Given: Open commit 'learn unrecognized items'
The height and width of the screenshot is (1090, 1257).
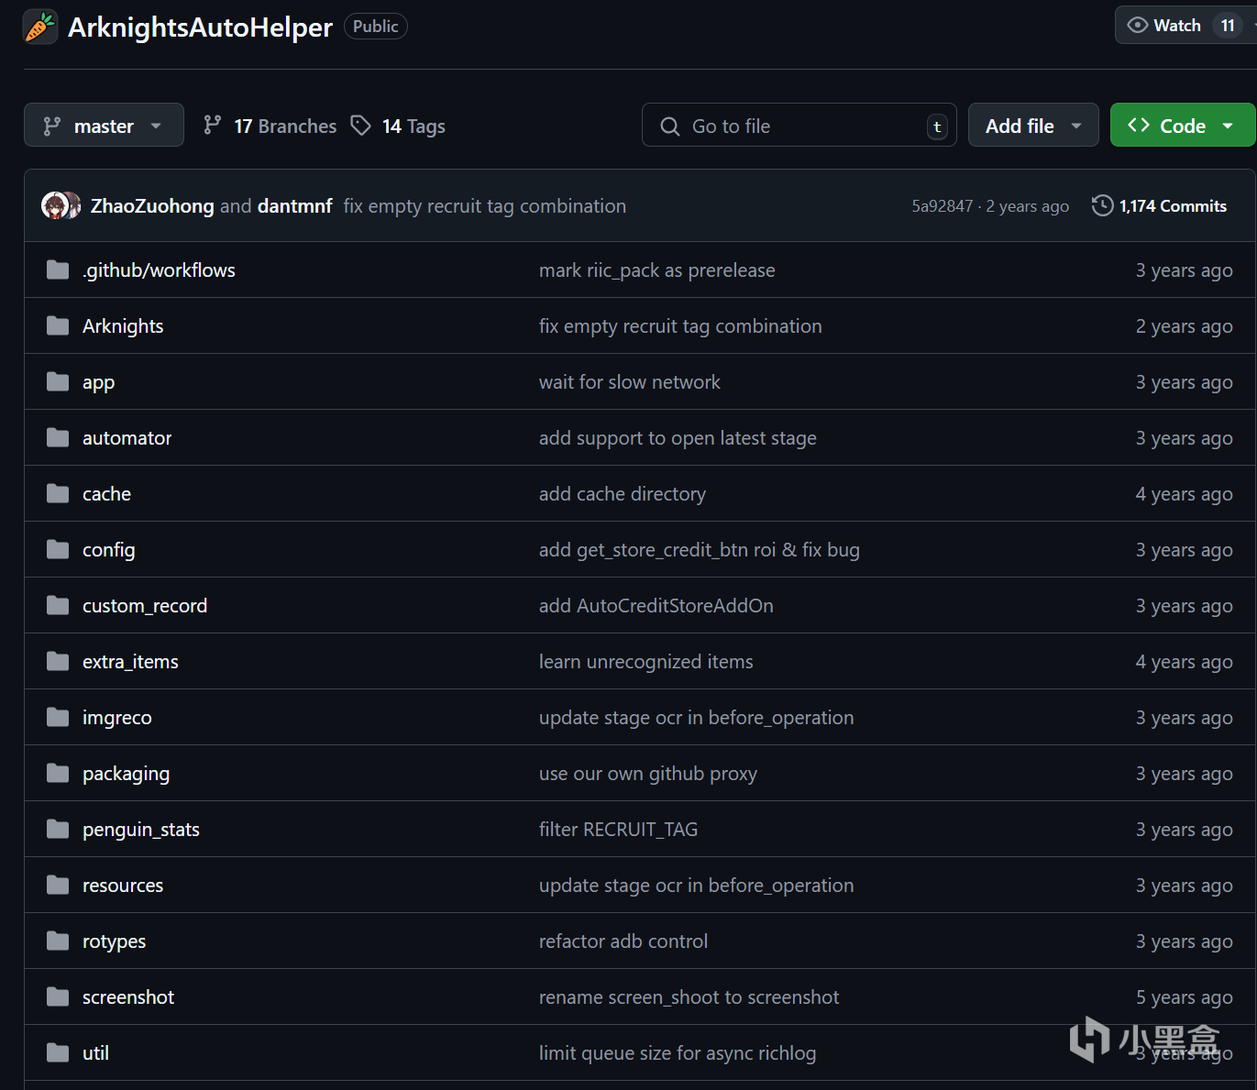Looking at the screenshot, I should 645,662.
